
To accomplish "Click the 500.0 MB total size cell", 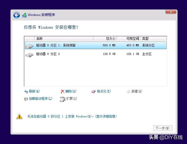I will [x=109, y=45].
